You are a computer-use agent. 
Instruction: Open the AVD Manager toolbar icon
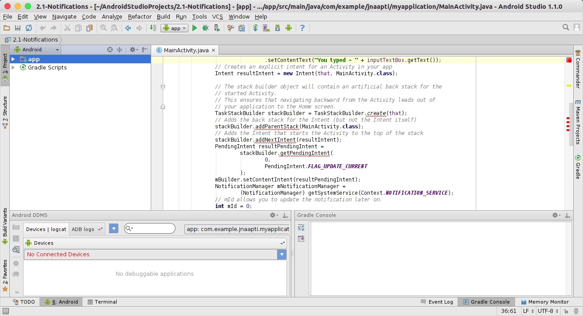click(266, 28)
